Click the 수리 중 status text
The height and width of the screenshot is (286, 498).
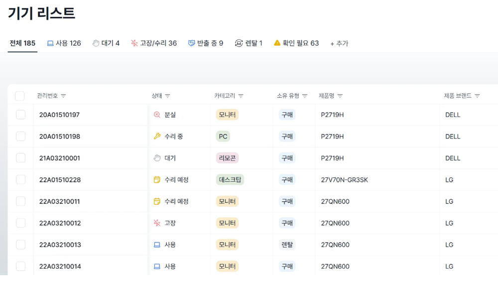click(x=173, y=137)
